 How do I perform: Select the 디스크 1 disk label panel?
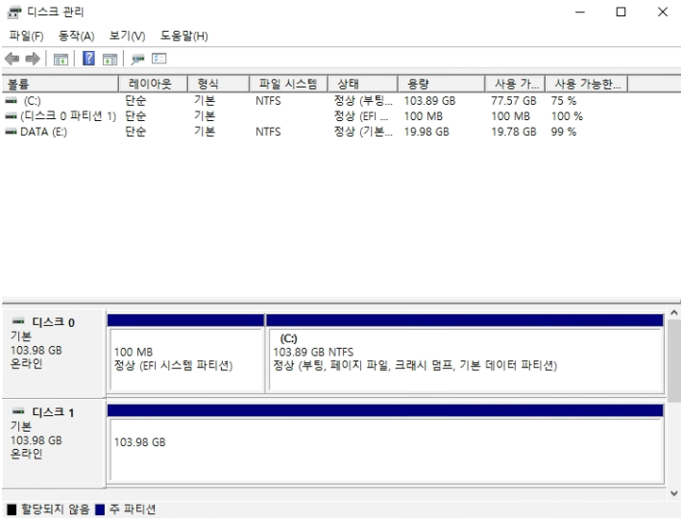coord(54,443)
